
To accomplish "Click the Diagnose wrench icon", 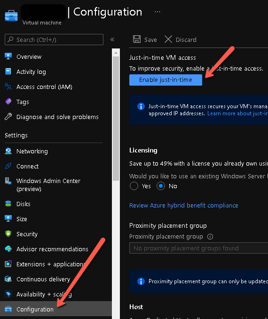I will click(x=8, y=117).
